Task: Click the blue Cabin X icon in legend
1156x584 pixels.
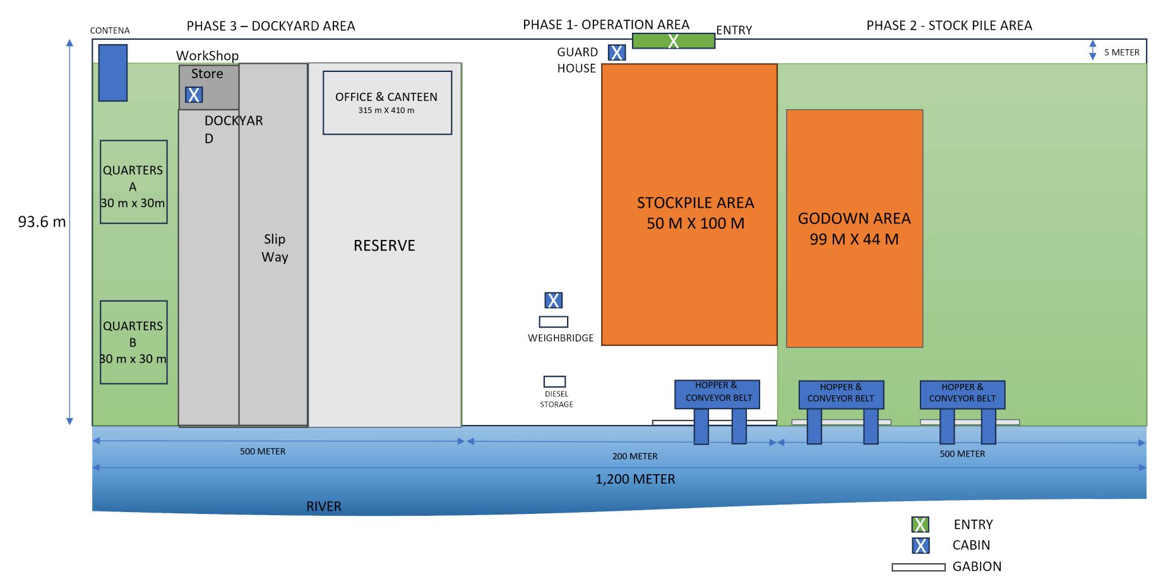Action: [921, 545]
